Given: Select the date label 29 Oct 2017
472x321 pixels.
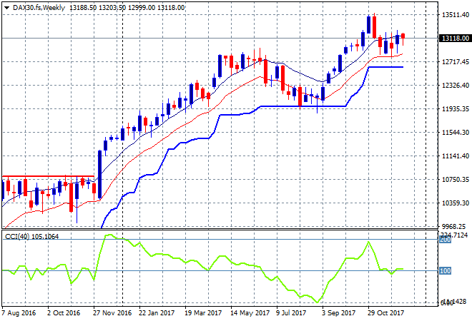Looking at the screenshot, I should 385,313.
